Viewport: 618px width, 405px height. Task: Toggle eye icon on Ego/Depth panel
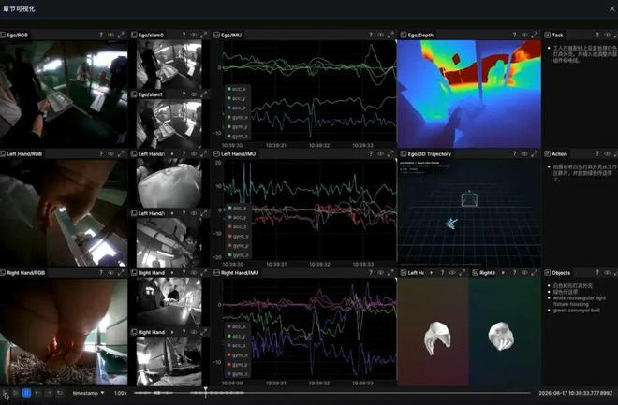click(524, 35)
